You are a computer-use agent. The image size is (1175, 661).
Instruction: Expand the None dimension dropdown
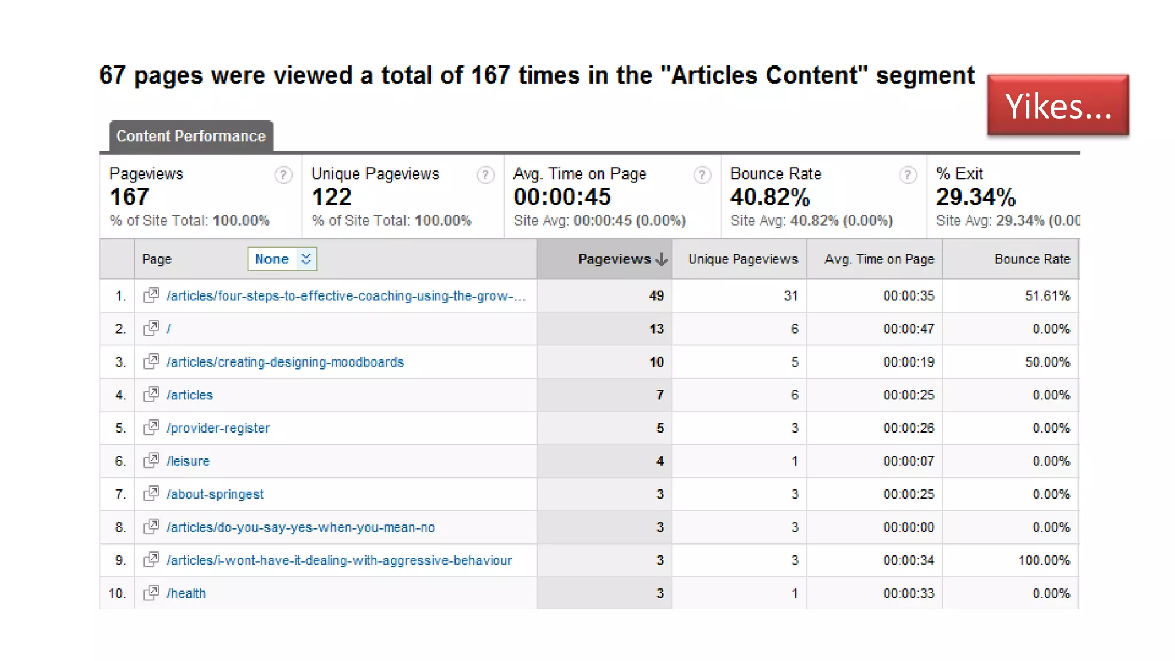click(273, 259)
